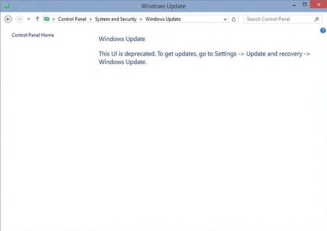
Task: Click Windows Update breadcrumb segment
Action: point(163,19)
